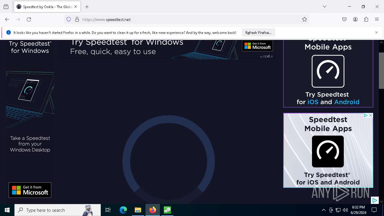Go back to previous page
Screen dimensions: 384x216
click(x=7, y=19)
